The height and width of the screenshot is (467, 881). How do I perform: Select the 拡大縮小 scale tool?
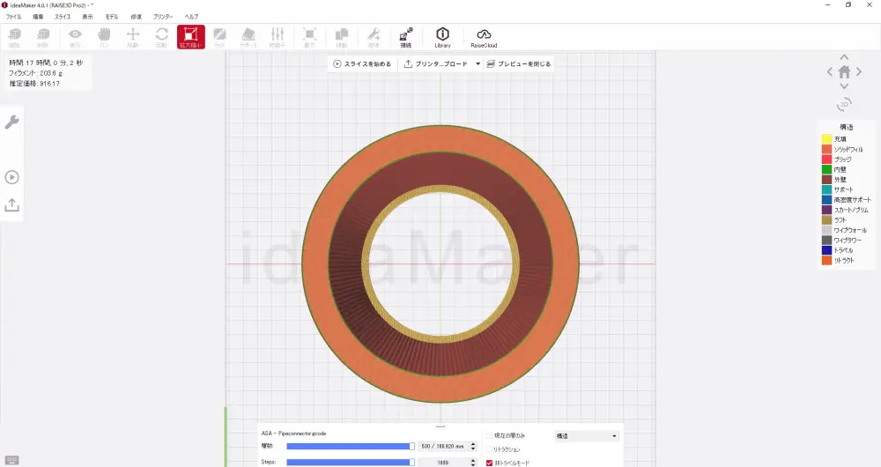click(190, 36)
